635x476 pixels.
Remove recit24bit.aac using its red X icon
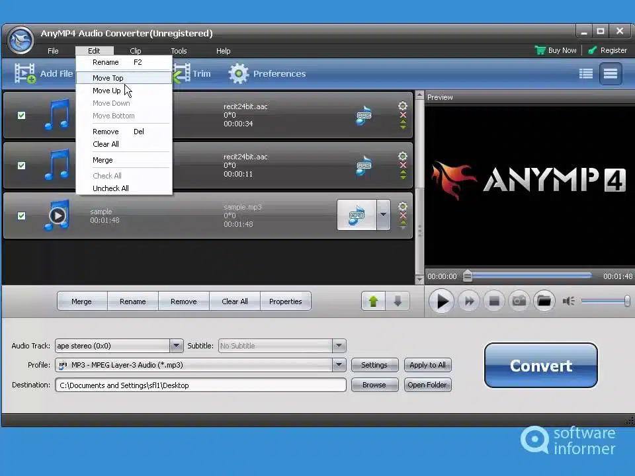(x=402, y=112)
